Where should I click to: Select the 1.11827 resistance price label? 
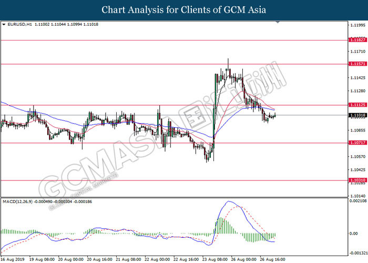coord(358,40)
